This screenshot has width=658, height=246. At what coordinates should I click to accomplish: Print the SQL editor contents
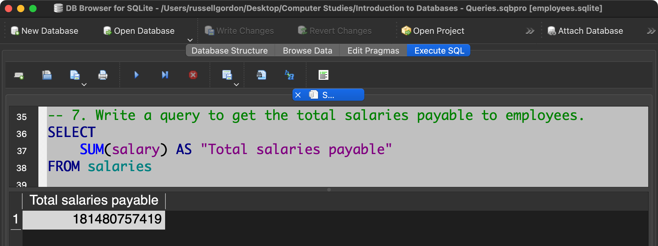pos(103,75)
